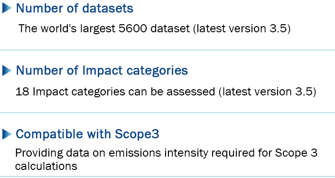Screen dimensions: 335x178
Task: Select the world's largest 5600 dataset text
Action: pyautogui.click(x=155, y=28)
